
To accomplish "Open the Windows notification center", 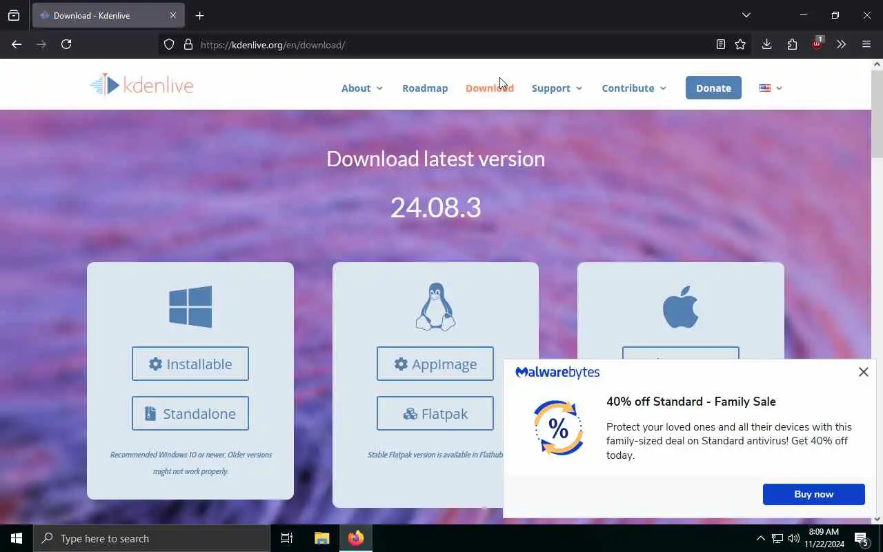I will click(x=862, y=538).
